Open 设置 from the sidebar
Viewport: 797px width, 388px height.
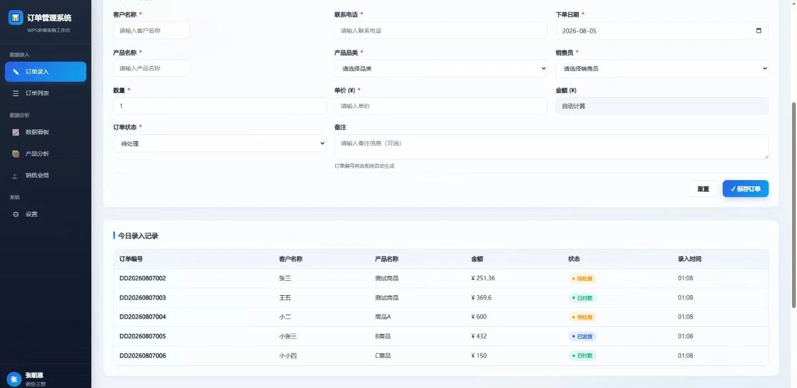click(46, 215)
